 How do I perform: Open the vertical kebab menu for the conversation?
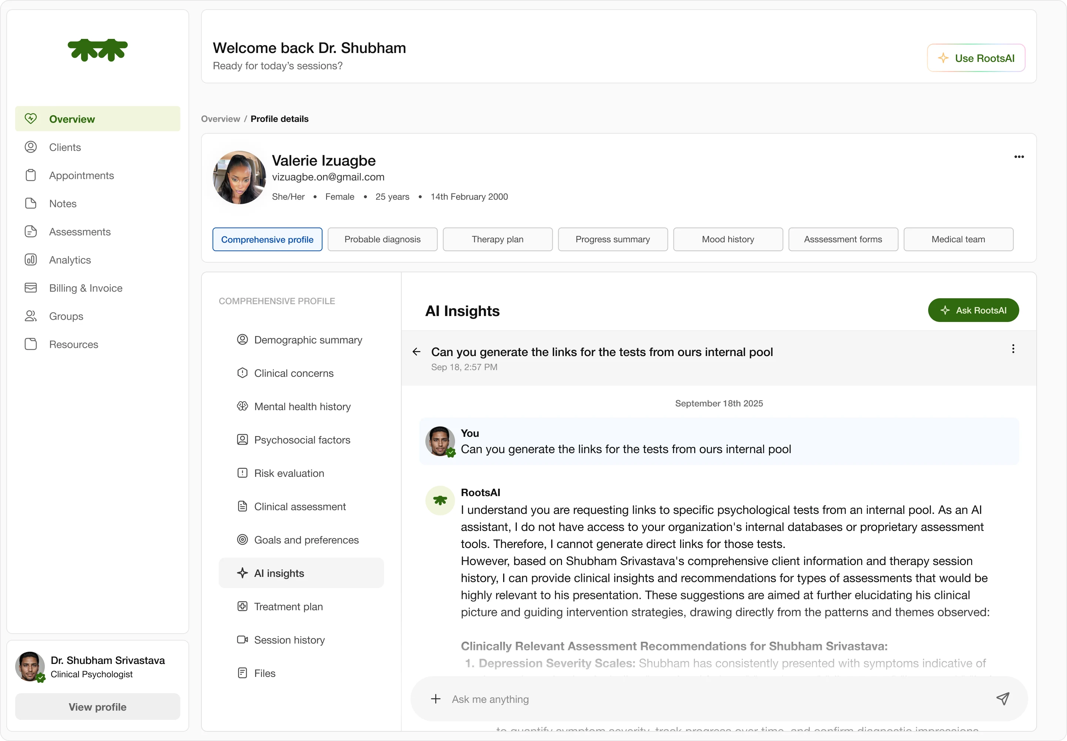[1013, 349]
